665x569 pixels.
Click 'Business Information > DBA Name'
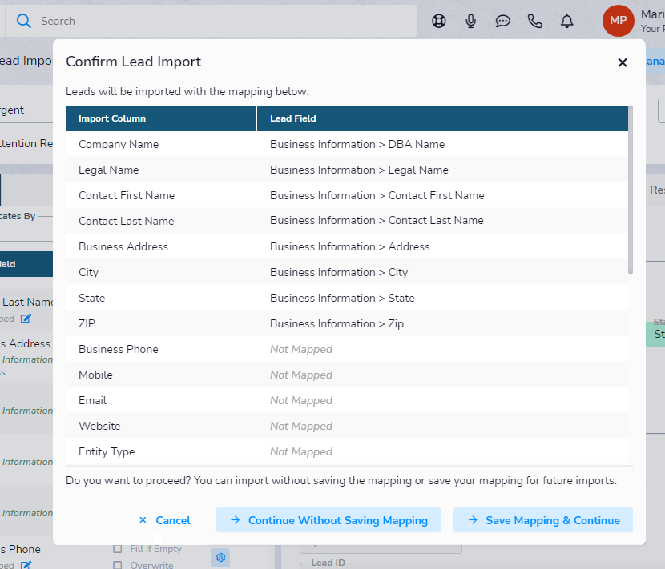(x=357, y=144)
